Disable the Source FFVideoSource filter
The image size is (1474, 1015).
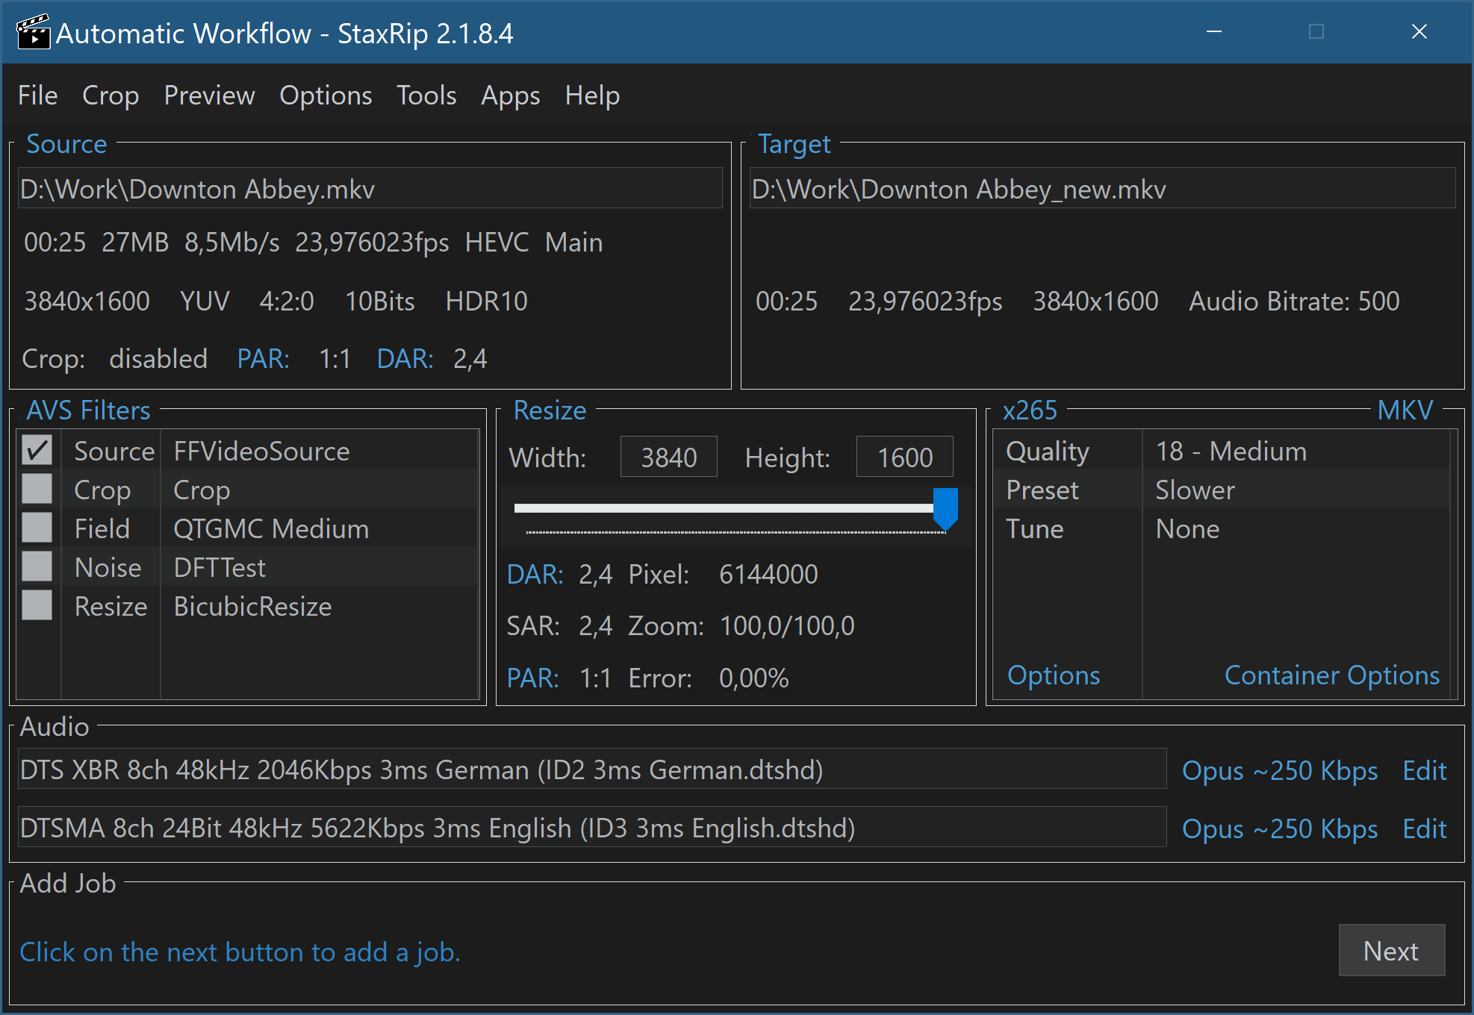(x=37, y=450)
